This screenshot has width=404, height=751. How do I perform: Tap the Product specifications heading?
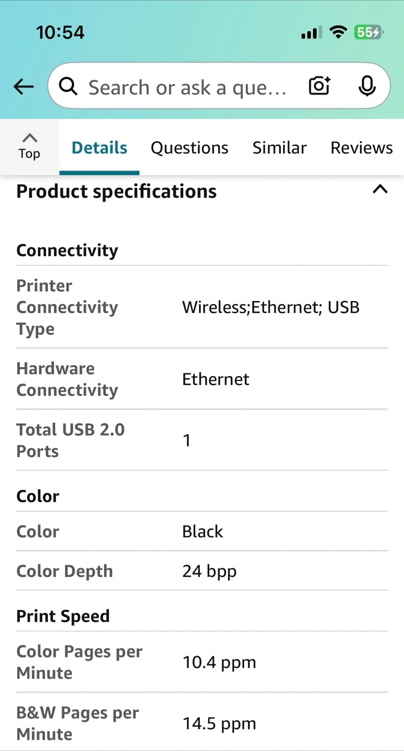click(x=117, y=191)
